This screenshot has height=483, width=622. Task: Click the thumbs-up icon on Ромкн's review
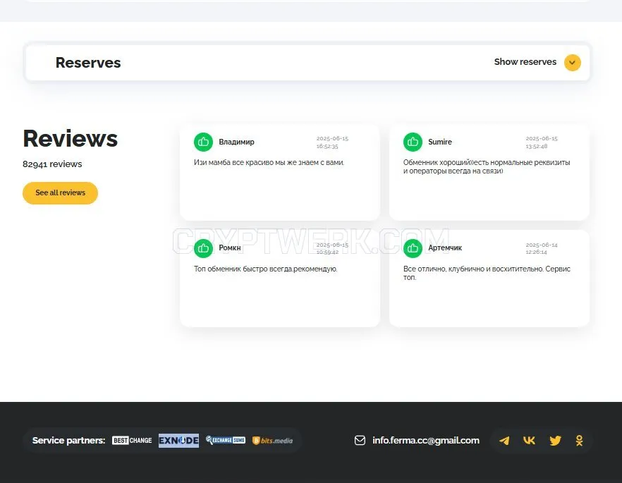click(203, 247)
